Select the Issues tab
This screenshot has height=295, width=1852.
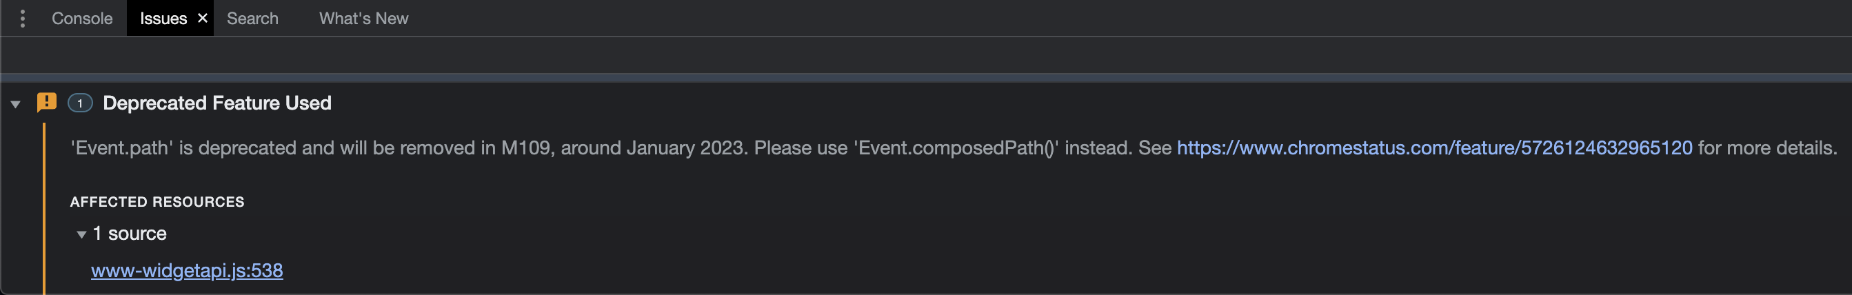[x=163, y=19]
